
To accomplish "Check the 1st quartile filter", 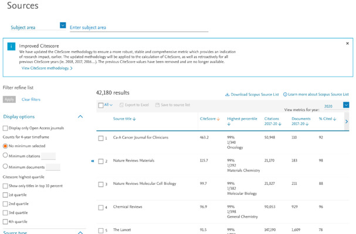I will [5, 195].
